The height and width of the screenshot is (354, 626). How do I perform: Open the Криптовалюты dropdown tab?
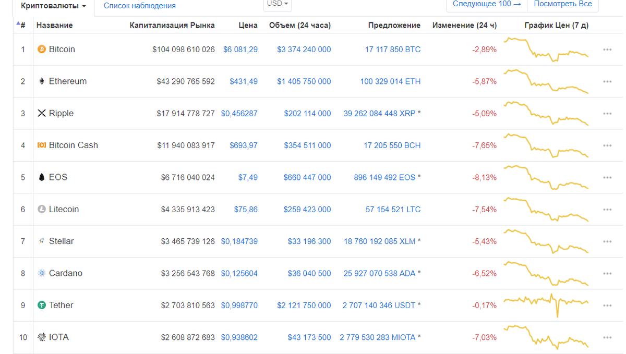54,6
